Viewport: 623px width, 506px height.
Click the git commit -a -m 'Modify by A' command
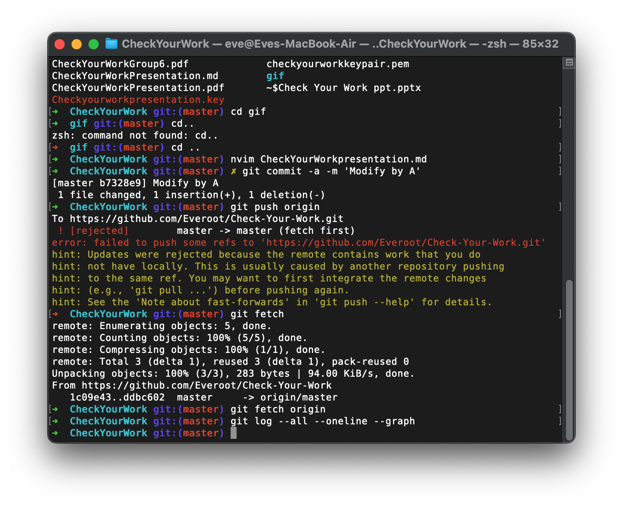coord(332,171)
